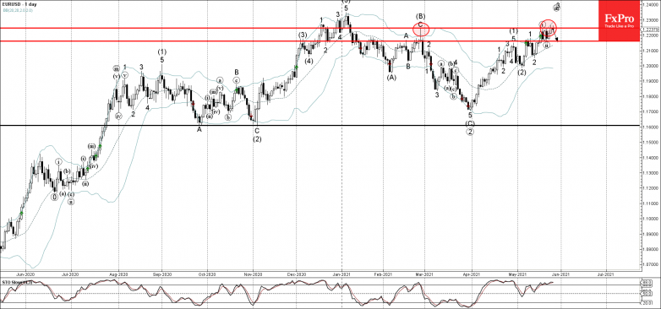Click the (4) wave label in December 2020

[309, 61]
